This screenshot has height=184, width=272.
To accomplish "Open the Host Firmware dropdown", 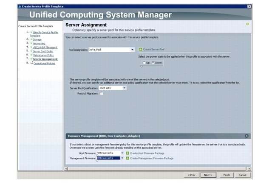I will pos(122,153).
